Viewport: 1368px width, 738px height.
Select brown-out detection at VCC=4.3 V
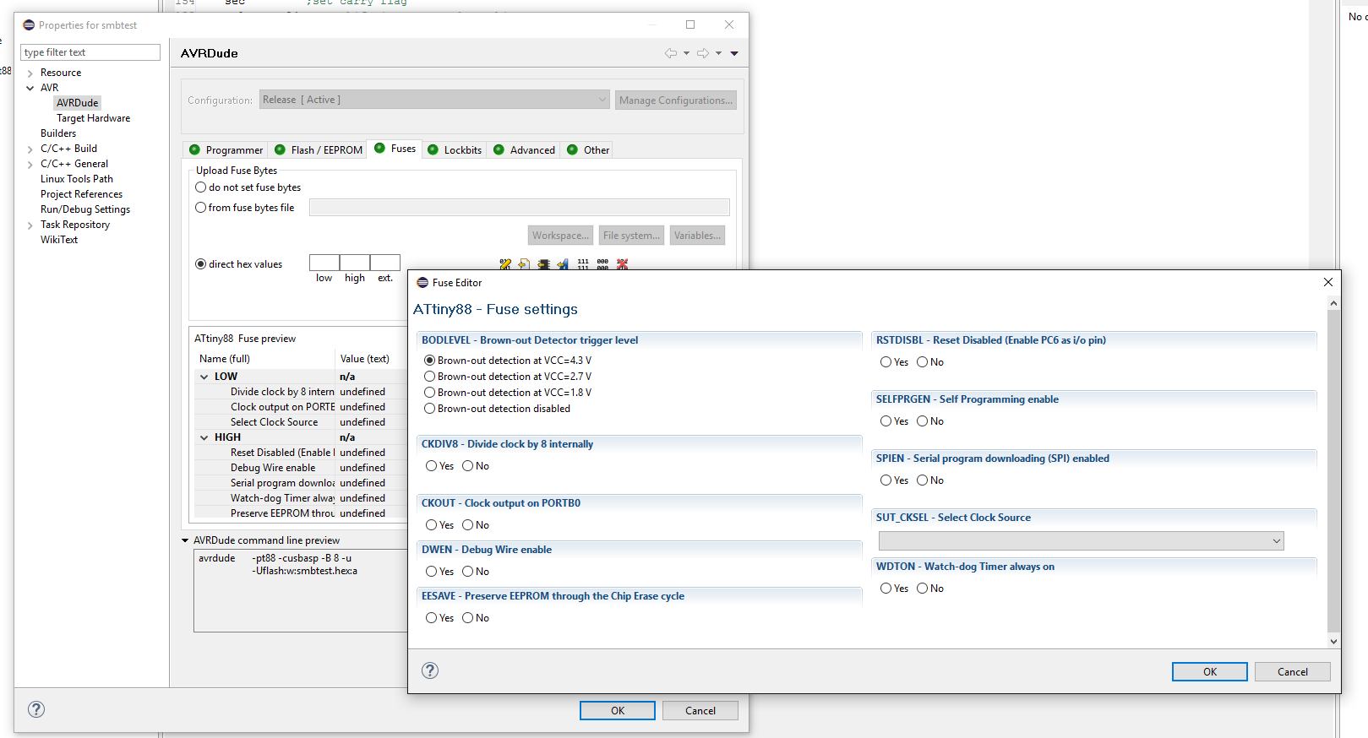point(430,361)
